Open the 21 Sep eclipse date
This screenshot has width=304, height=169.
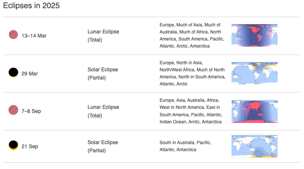tap(30, 146)
